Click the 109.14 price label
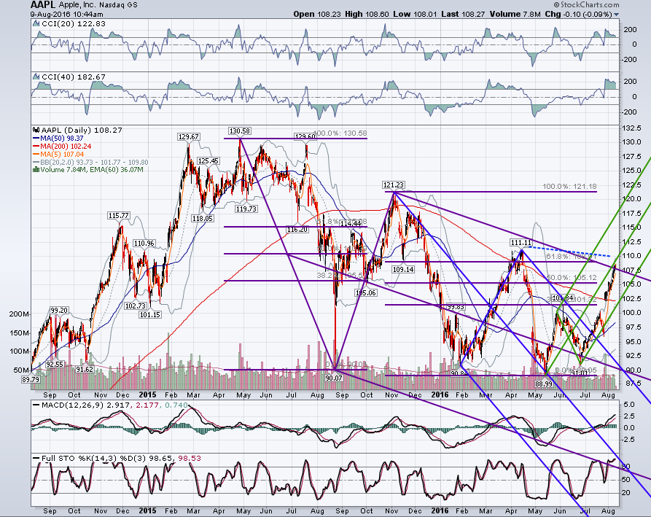 click(x=403, y=270)
